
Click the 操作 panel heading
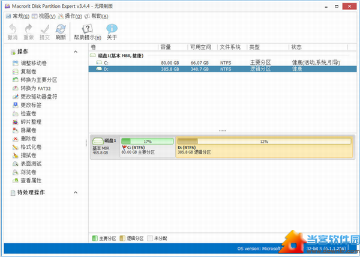23,52
